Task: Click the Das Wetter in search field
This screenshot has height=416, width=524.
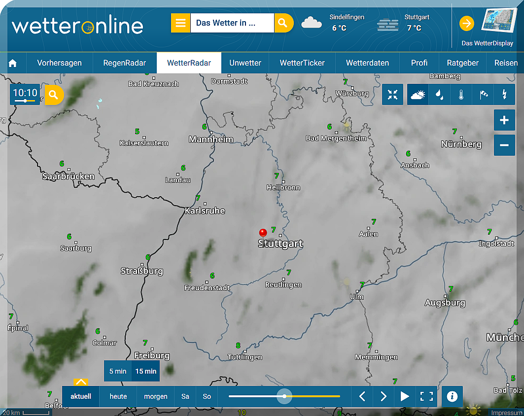Action: (232, 23)
